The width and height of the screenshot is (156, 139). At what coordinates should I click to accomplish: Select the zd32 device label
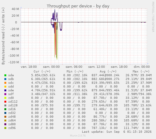click(12, 113)
